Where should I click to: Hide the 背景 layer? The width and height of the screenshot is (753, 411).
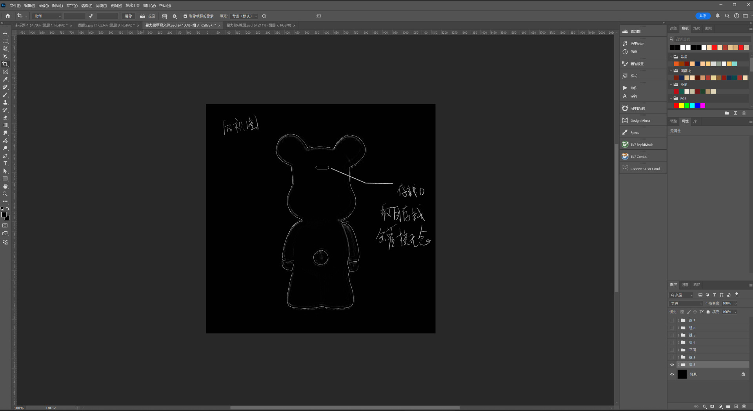click(672, 374)
